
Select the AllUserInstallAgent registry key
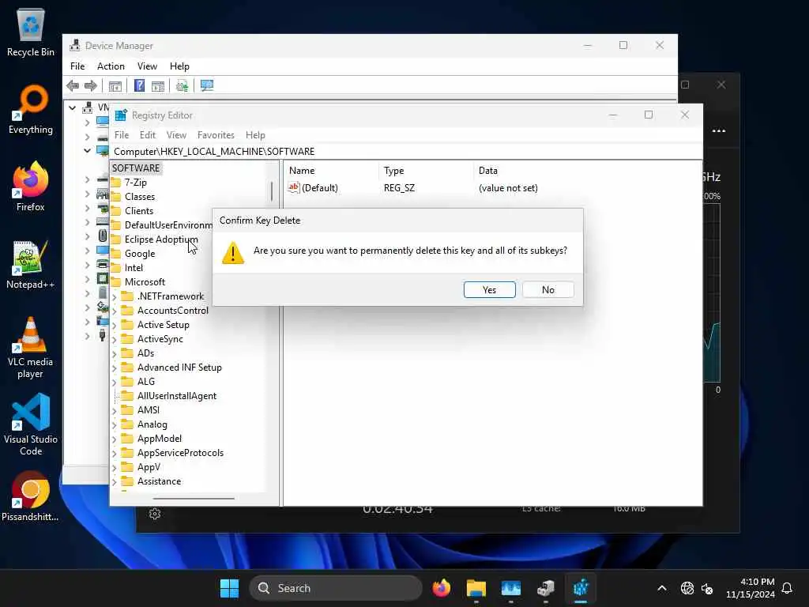[x=176, y=396]
